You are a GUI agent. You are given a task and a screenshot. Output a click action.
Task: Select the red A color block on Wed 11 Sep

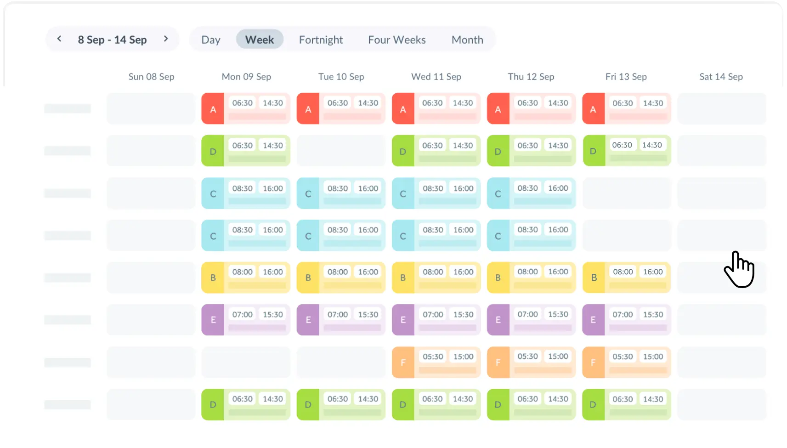point(403,109)
